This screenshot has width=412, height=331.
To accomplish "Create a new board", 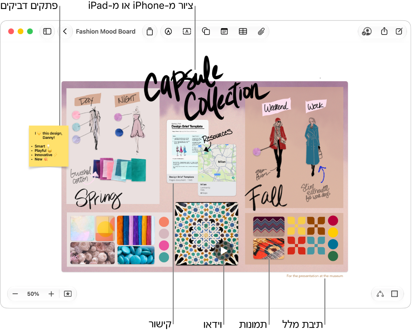I will pyautogui.click(x=399, y=31).
